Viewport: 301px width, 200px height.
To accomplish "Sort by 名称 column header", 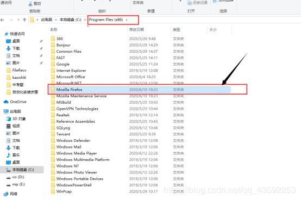I will (54, 29).
